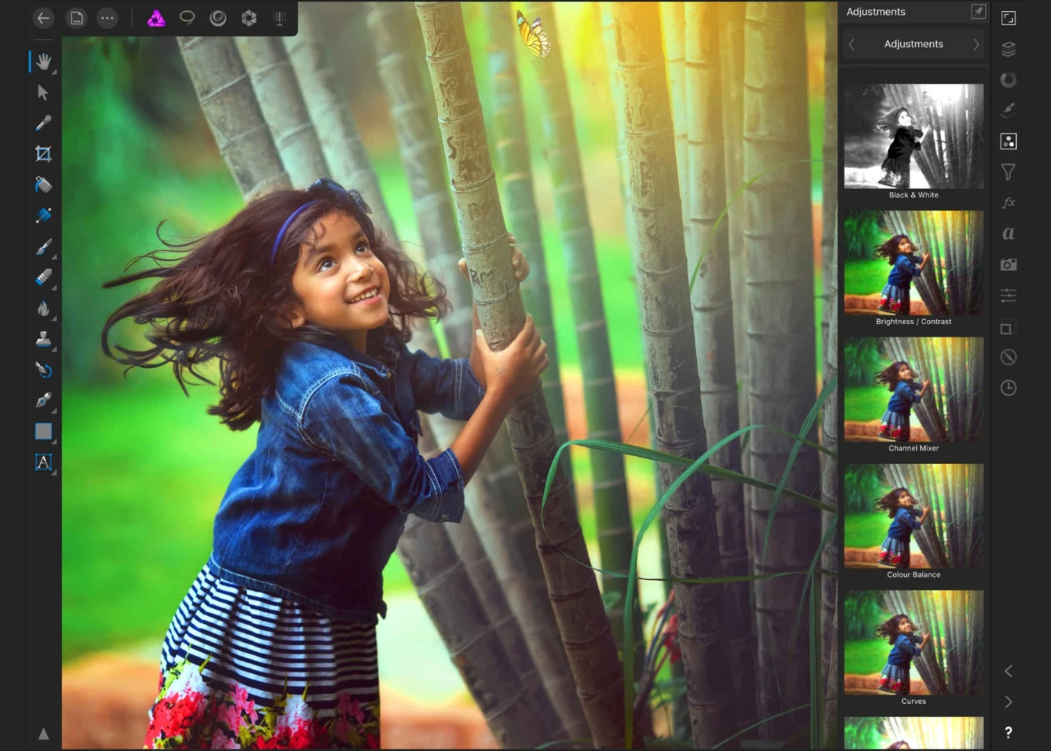This screenshot has height=751, width=1051.
Task: Redo using the lower-right right arrow
Action: coord(1009,702)
